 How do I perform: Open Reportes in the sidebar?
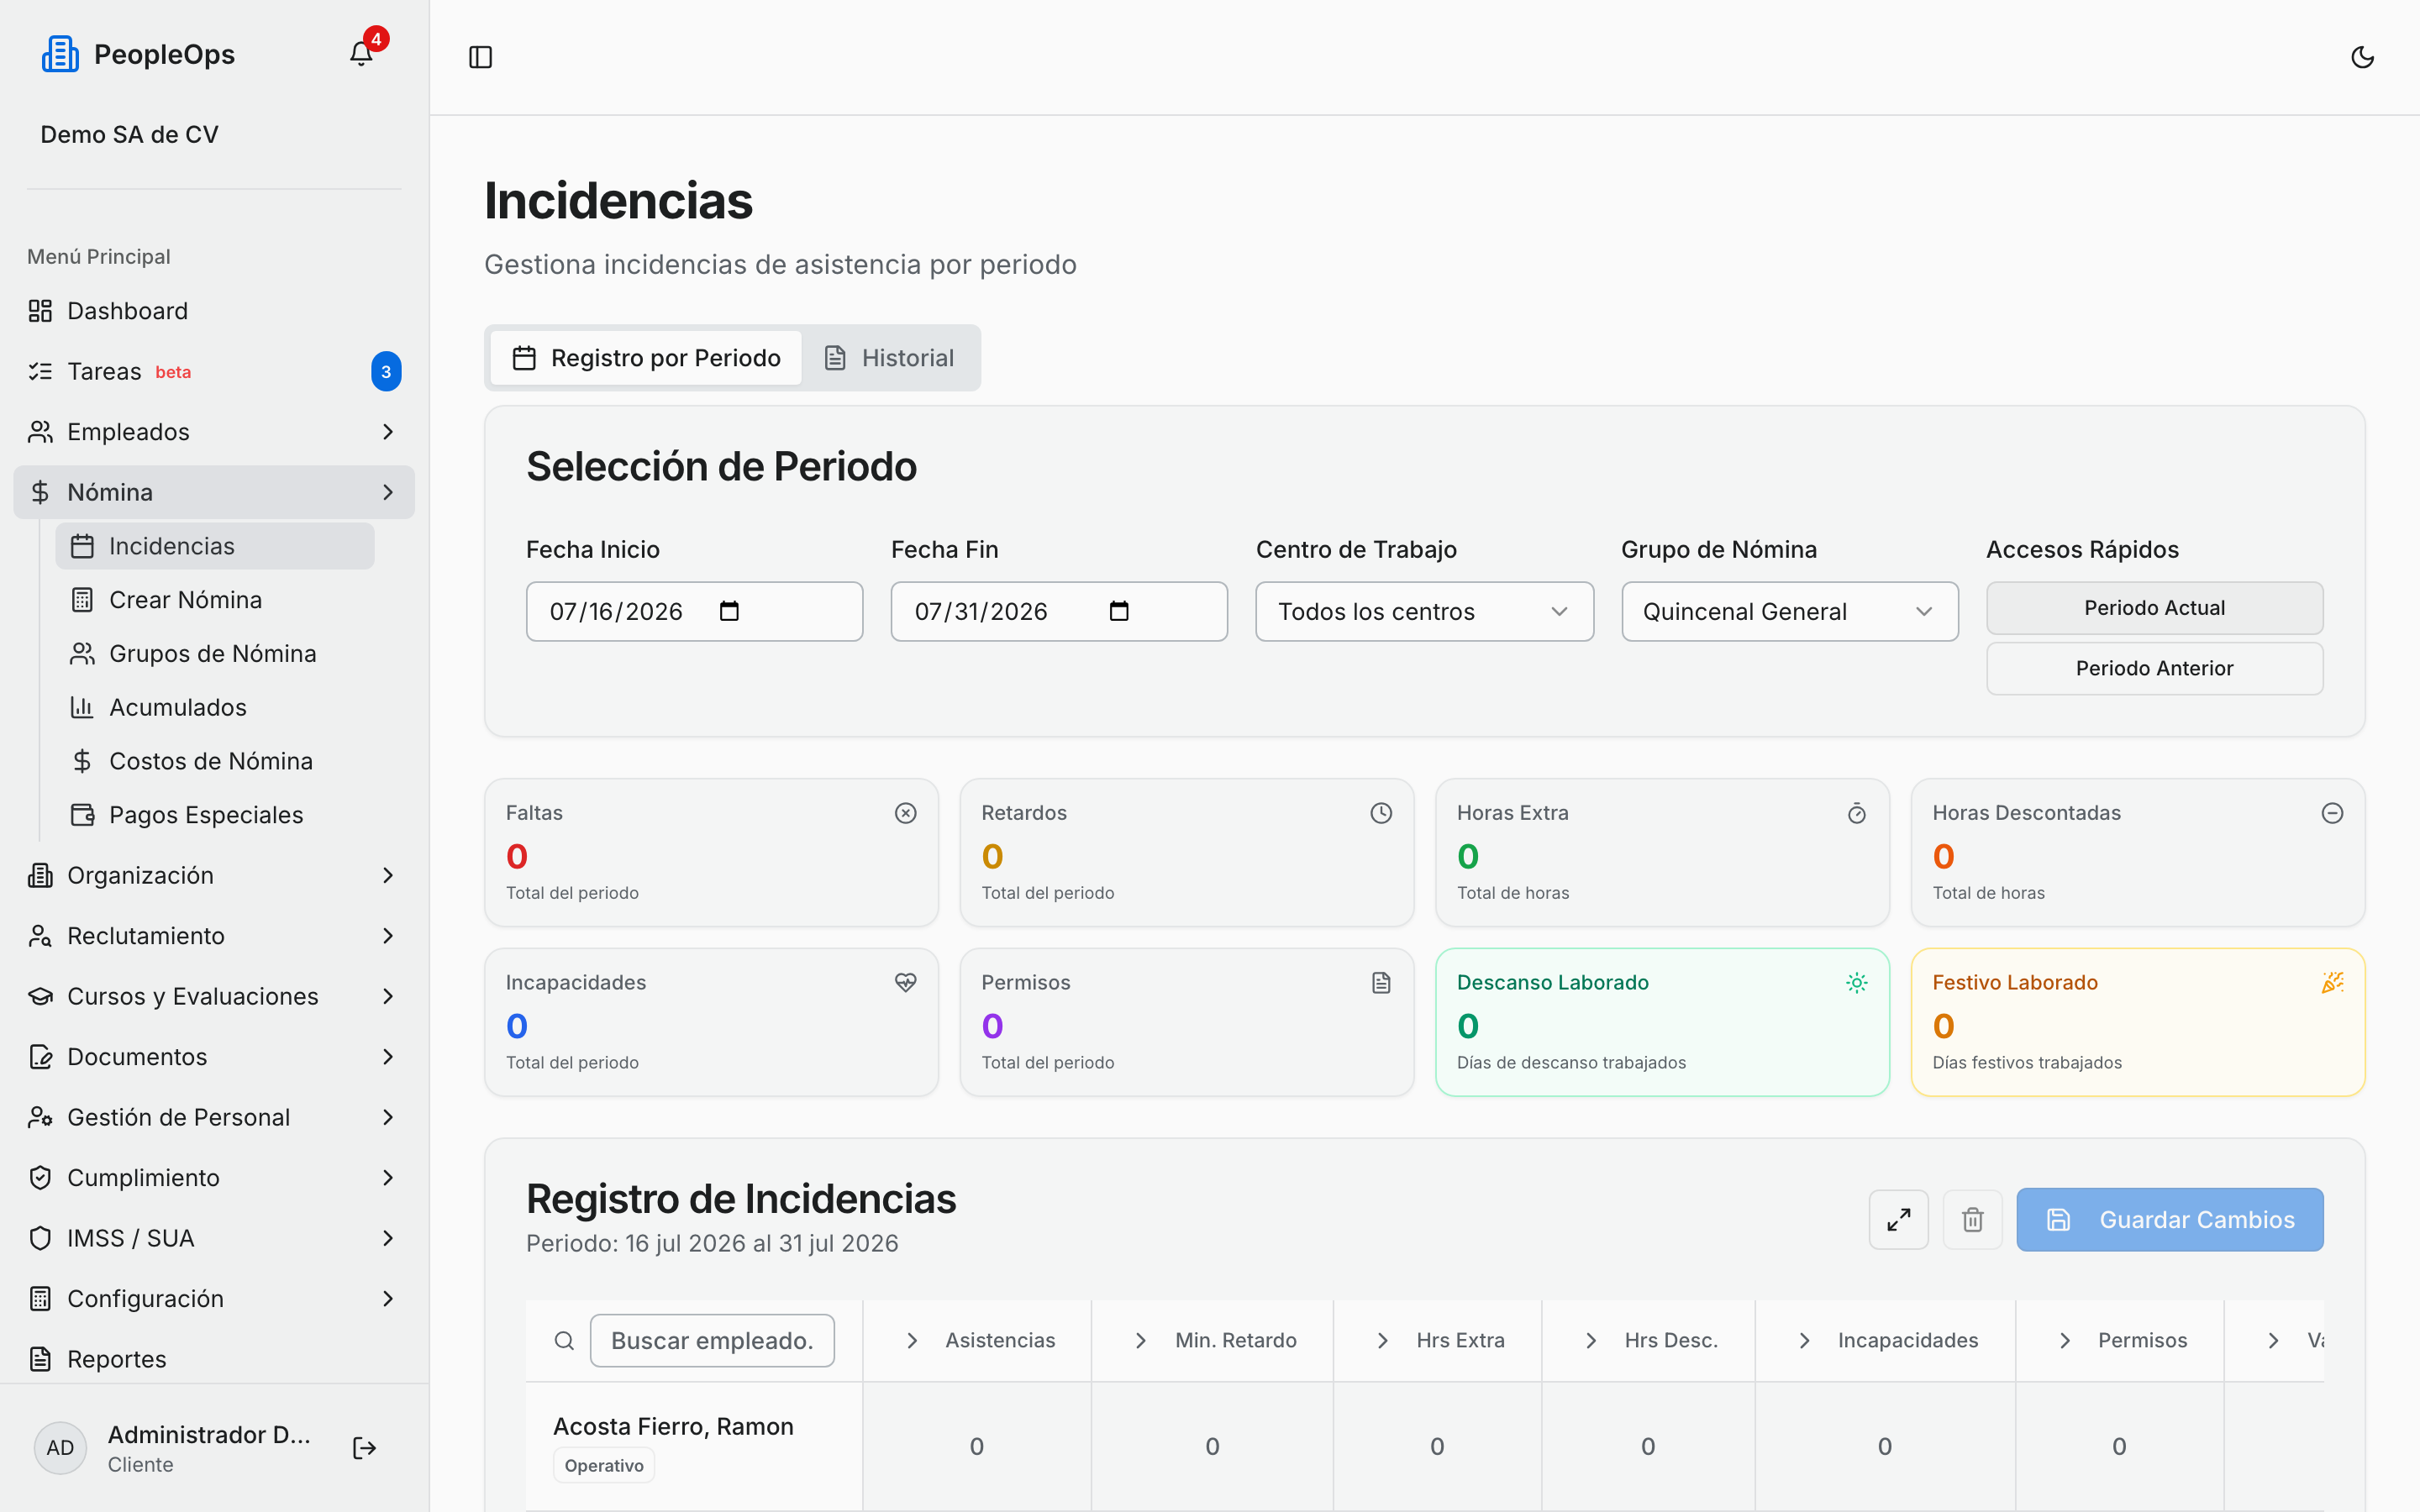click(214, 1359)
